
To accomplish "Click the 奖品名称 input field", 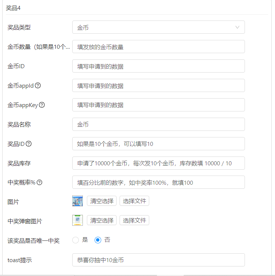I will [x=158, y=124].
